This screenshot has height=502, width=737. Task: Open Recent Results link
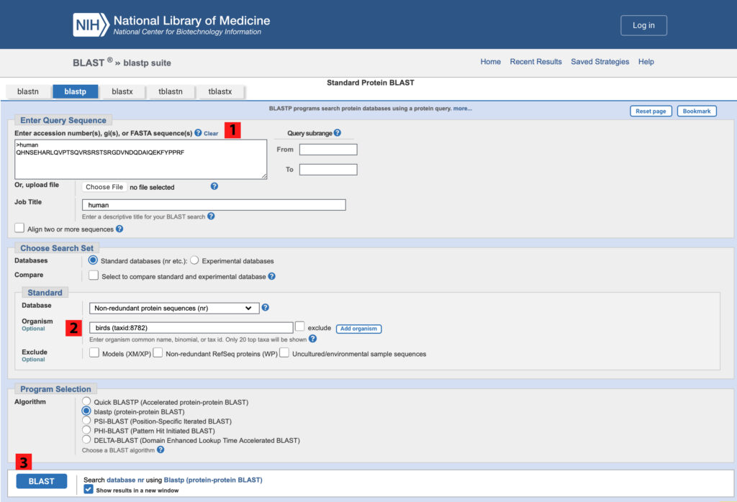535,62
